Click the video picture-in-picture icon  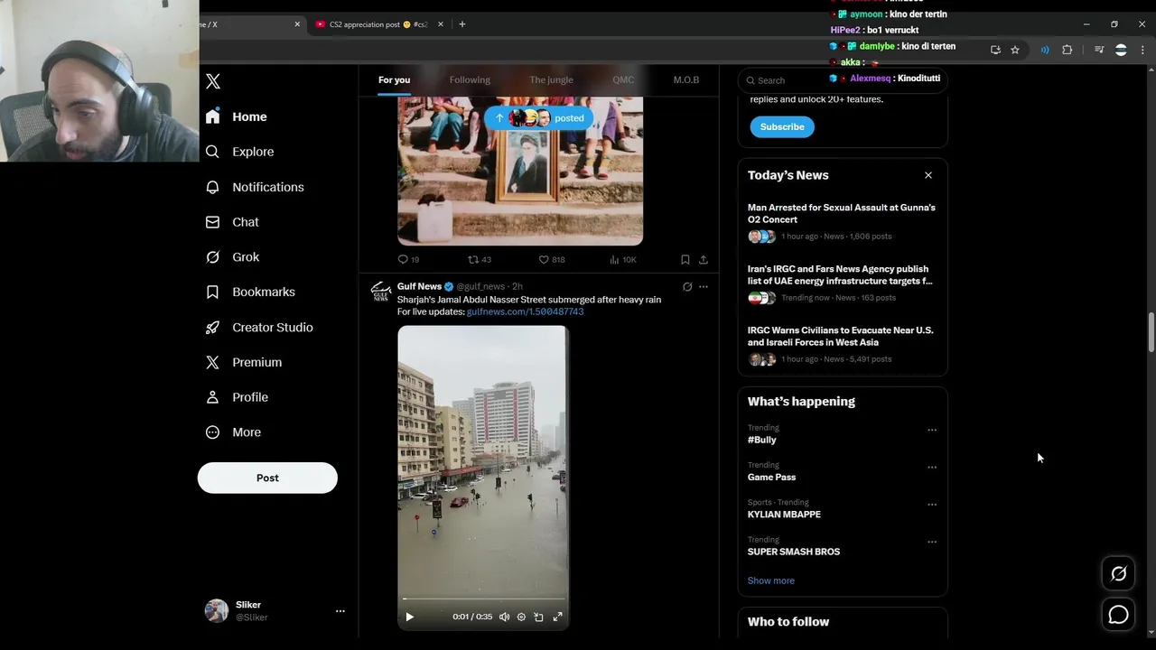click(x=538, y=617)
